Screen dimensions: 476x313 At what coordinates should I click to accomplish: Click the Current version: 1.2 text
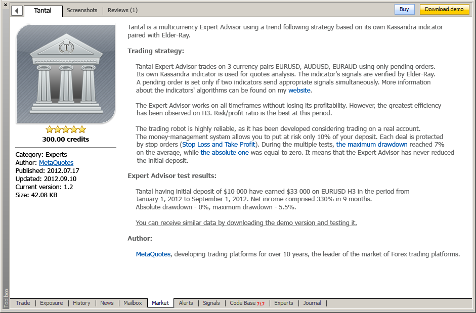pos(45,187)
